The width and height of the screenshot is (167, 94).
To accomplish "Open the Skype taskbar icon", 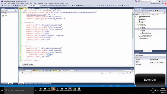I will (x=53, y=89).
